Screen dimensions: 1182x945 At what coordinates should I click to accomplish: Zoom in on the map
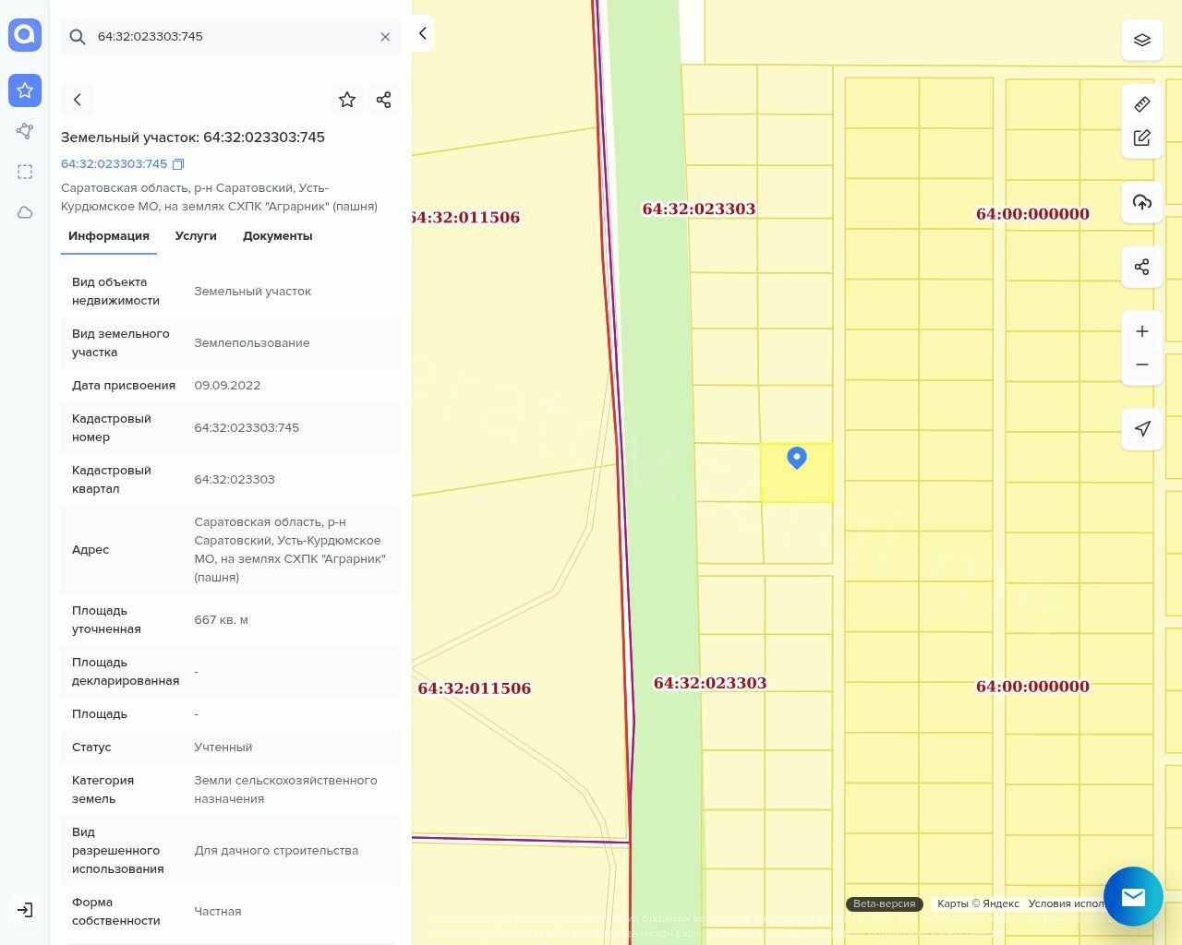click(x=1141, y=331)
